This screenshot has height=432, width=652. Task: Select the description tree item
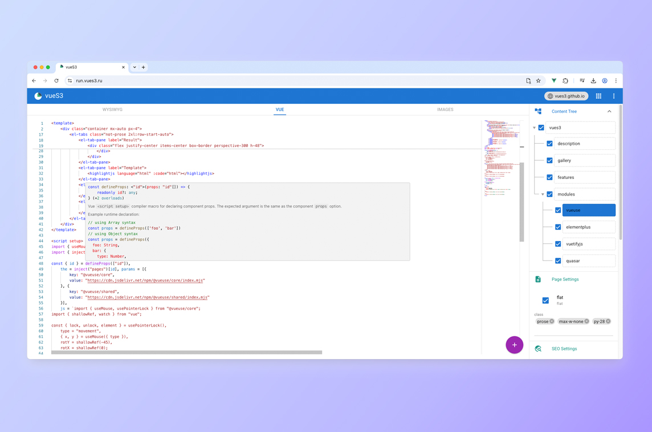pyautogui.click(x=585, y=144)
